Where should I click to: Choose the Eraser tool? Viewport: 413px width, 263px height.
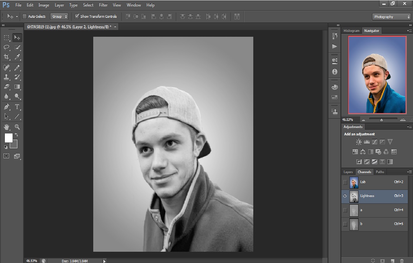click(6, 87)
